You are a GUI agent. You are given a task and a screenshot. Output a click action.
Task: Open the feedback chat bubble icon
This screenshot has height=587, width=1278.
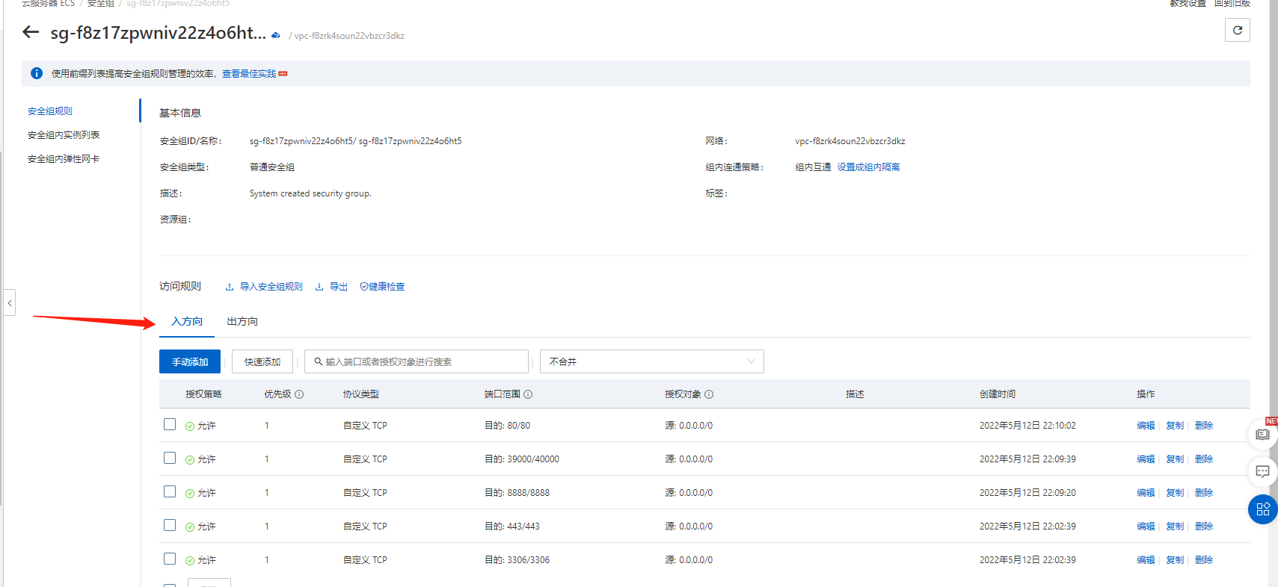tap(1262, 472)
